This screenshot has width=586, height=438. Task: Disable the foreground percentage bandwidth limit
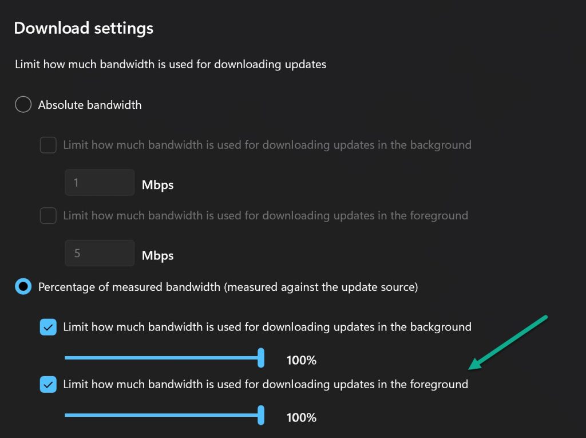coord(48,384)
